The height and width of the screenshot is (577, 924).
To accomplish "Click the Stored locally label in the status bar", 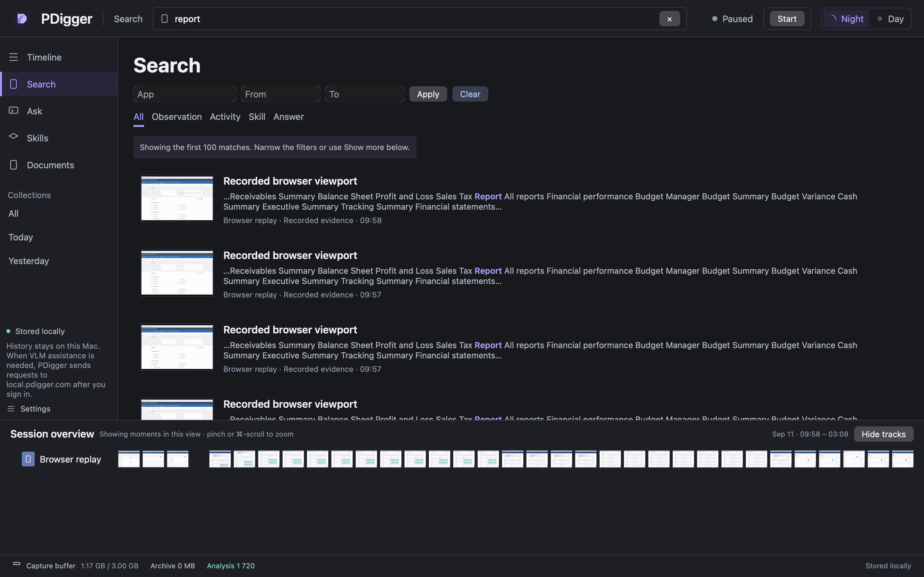I will [888, 565].
